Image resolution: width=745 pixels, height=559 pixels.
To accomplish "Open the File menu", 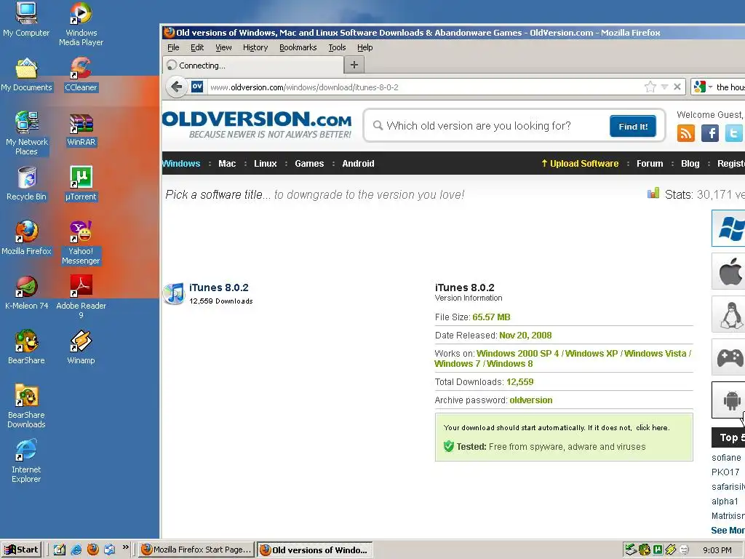I will (x=173, y=47).
